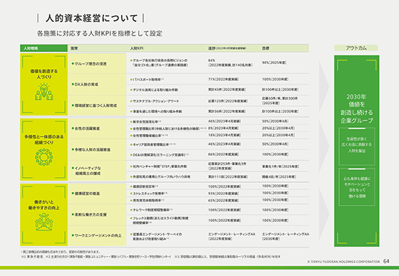The height and width of the screenshot is (276, 399).
Task: Select the 90%[2025年度] target value
Action: pos(274,63)
